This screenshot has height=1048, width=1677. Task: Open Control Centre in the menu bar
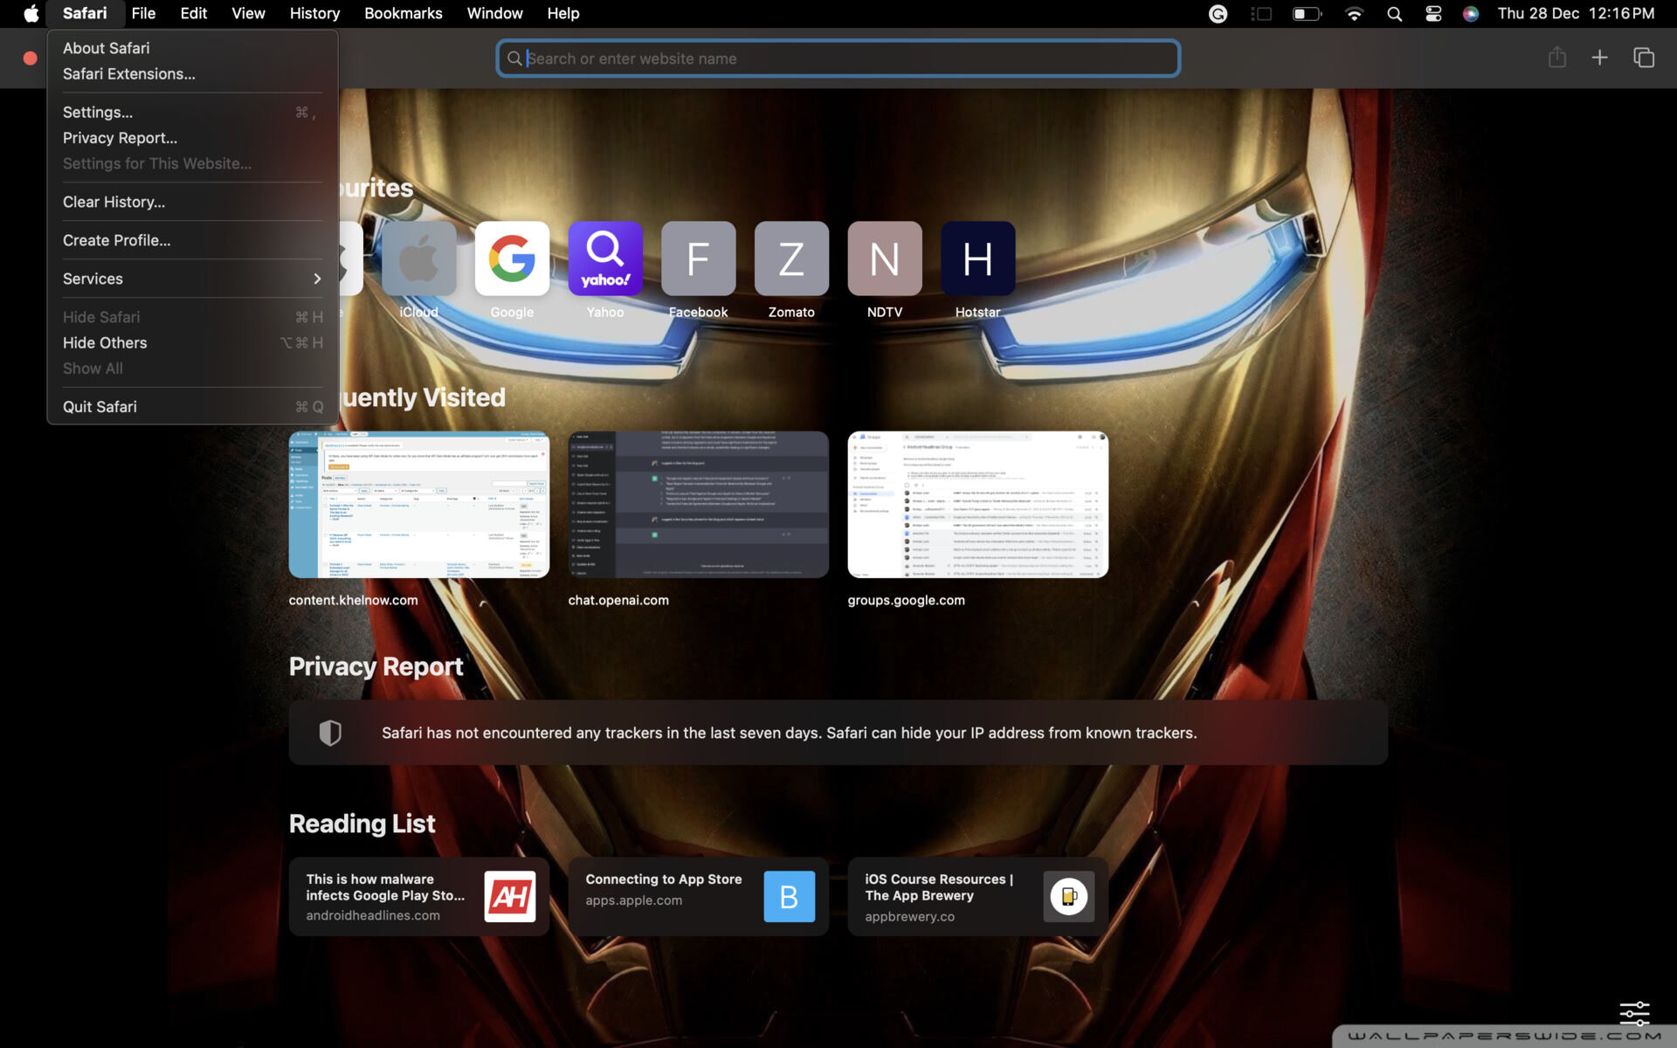(x=1433, y=13)
